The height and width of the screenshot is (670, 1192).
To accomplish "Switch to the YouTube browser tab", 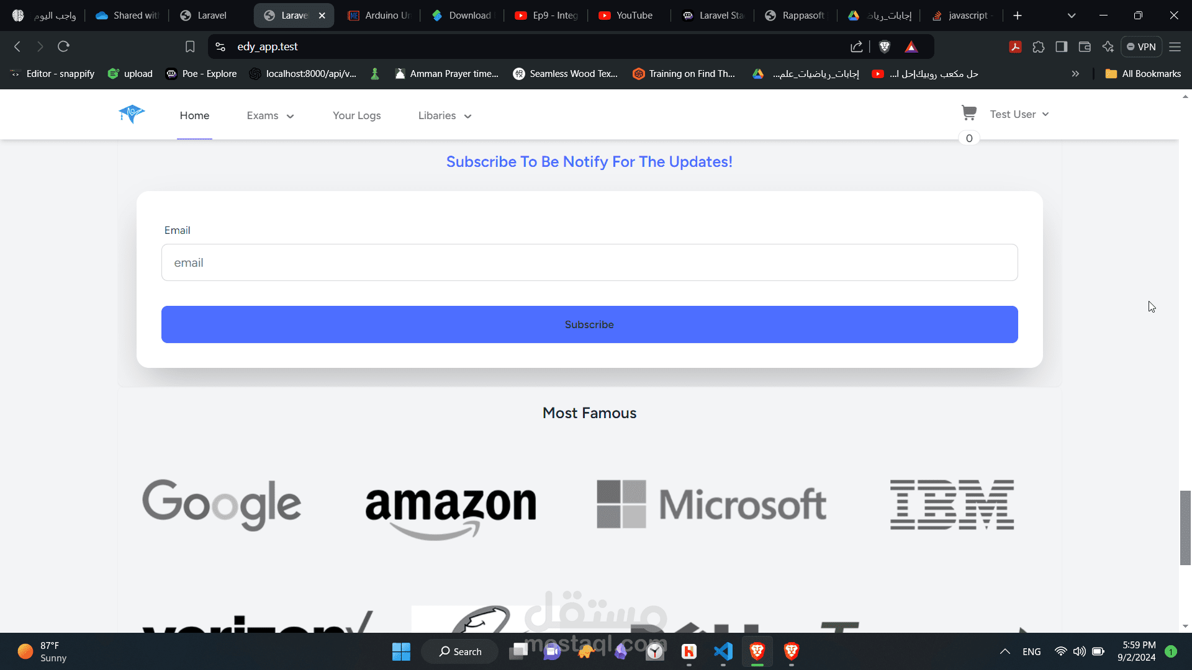I will point(627,16).
